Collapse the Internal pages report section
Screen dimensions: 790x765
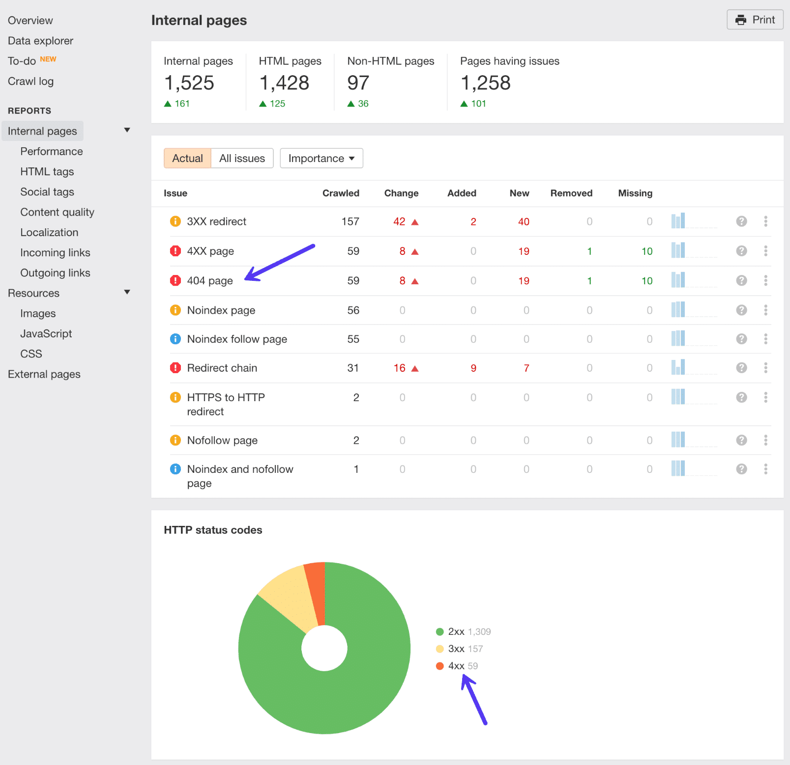click(x=127, y=130)
